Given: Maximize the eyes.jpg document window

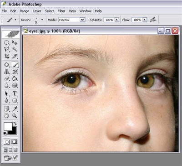Looking at the screenshot, I should pyautogui.click(x=168, y=31).
